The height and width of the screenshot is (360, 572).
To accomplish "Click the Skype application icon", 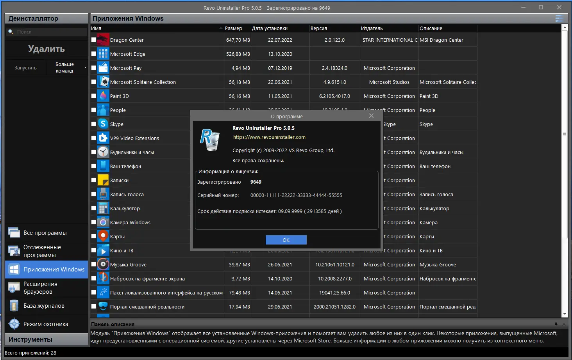I will [102, 124].
